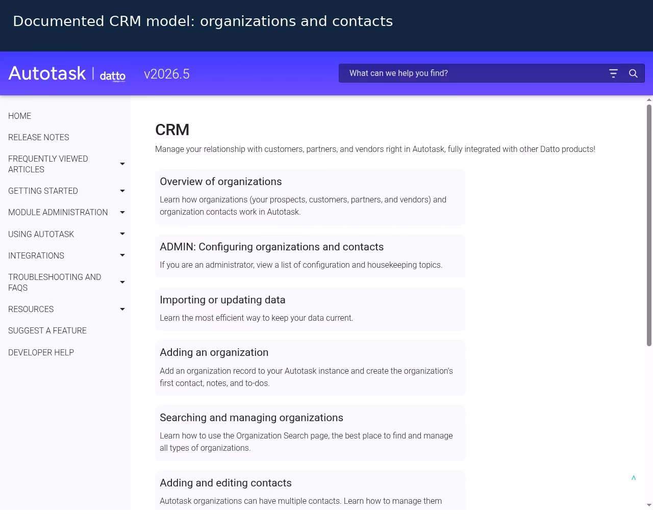Screen dimensions: 653x515
Task: Click the v2026.5 version label
Action: (167, 74)
